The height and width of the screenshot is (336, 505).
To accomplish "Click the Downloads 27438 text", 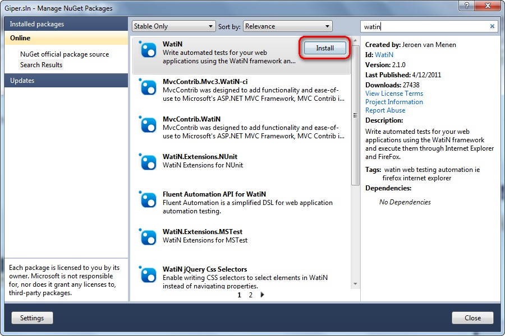I will pos(392,85).
